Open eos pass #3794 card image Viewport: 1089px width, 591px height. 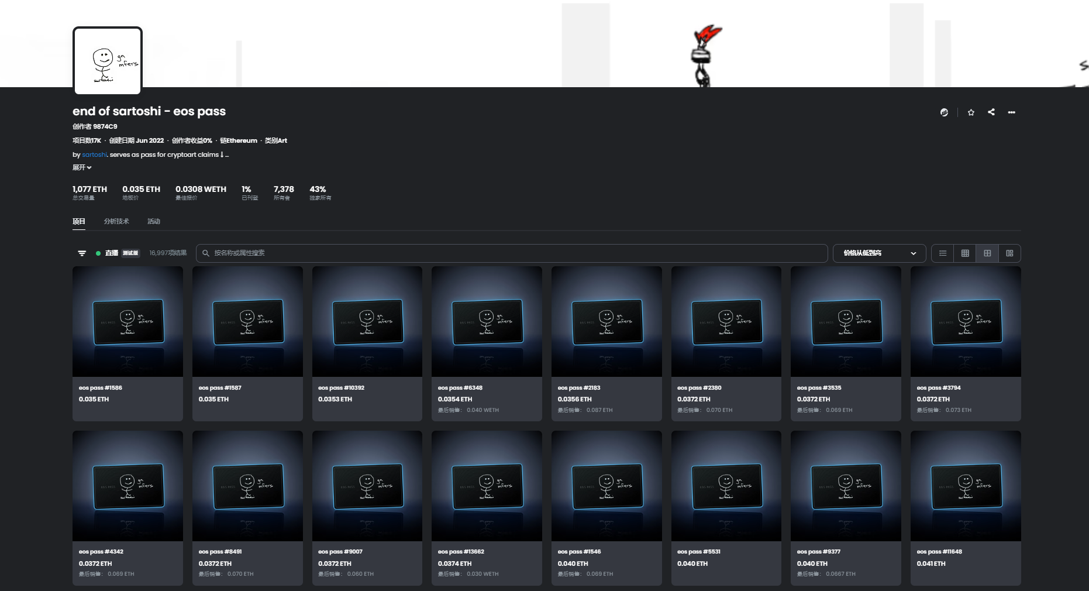tap(966, 321)
